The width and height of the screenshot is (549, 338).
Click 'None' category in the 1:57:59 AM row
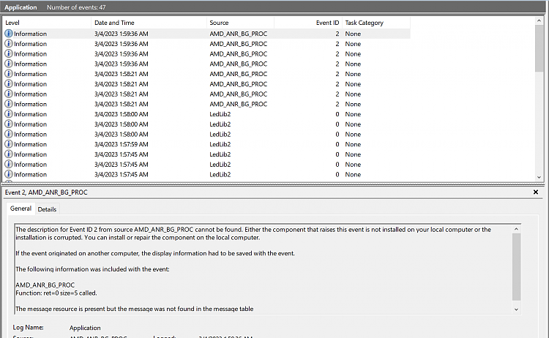353,144
